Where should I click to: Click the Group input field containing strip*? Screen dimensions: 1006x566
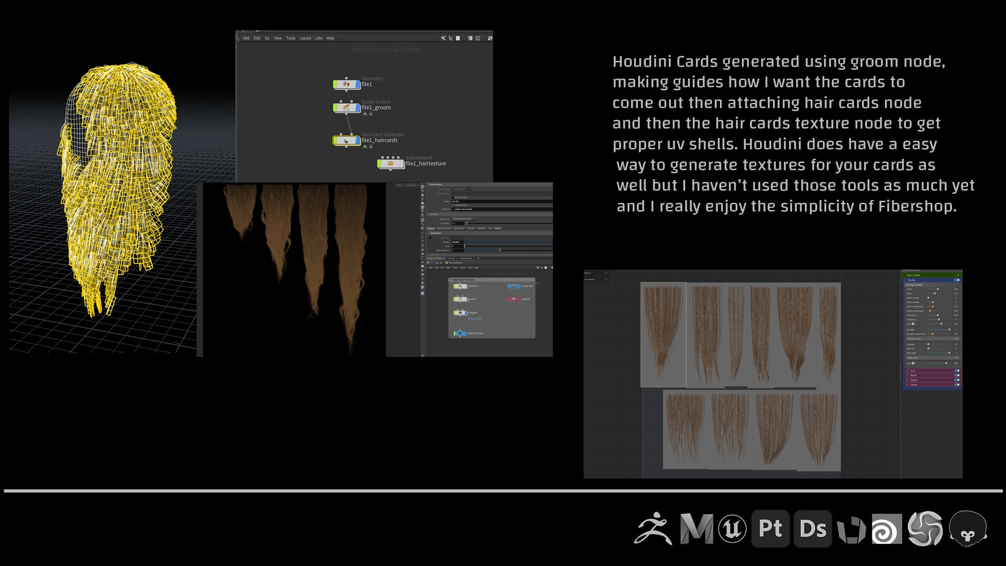tap(502, 201)
